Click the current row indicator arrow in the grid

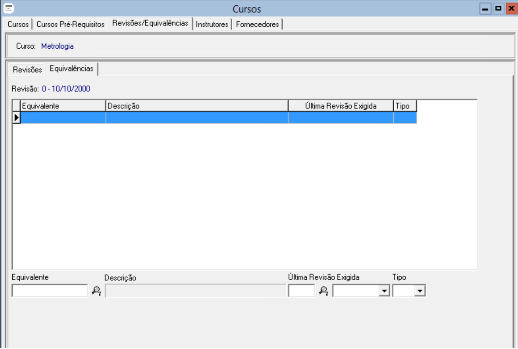tap(17, 118)
